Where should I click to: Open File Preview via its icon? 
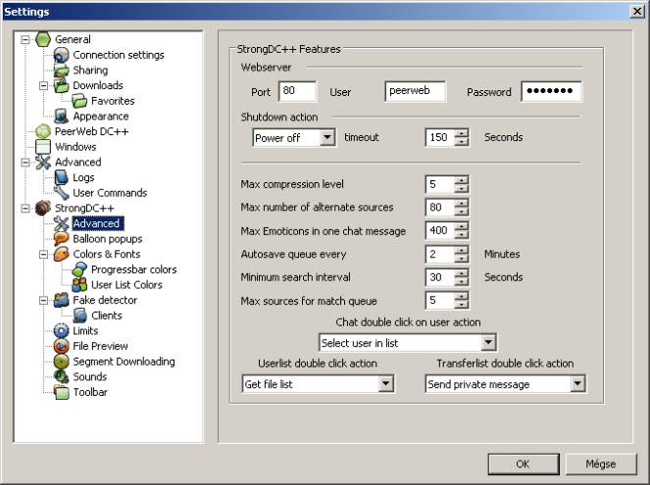62,346
